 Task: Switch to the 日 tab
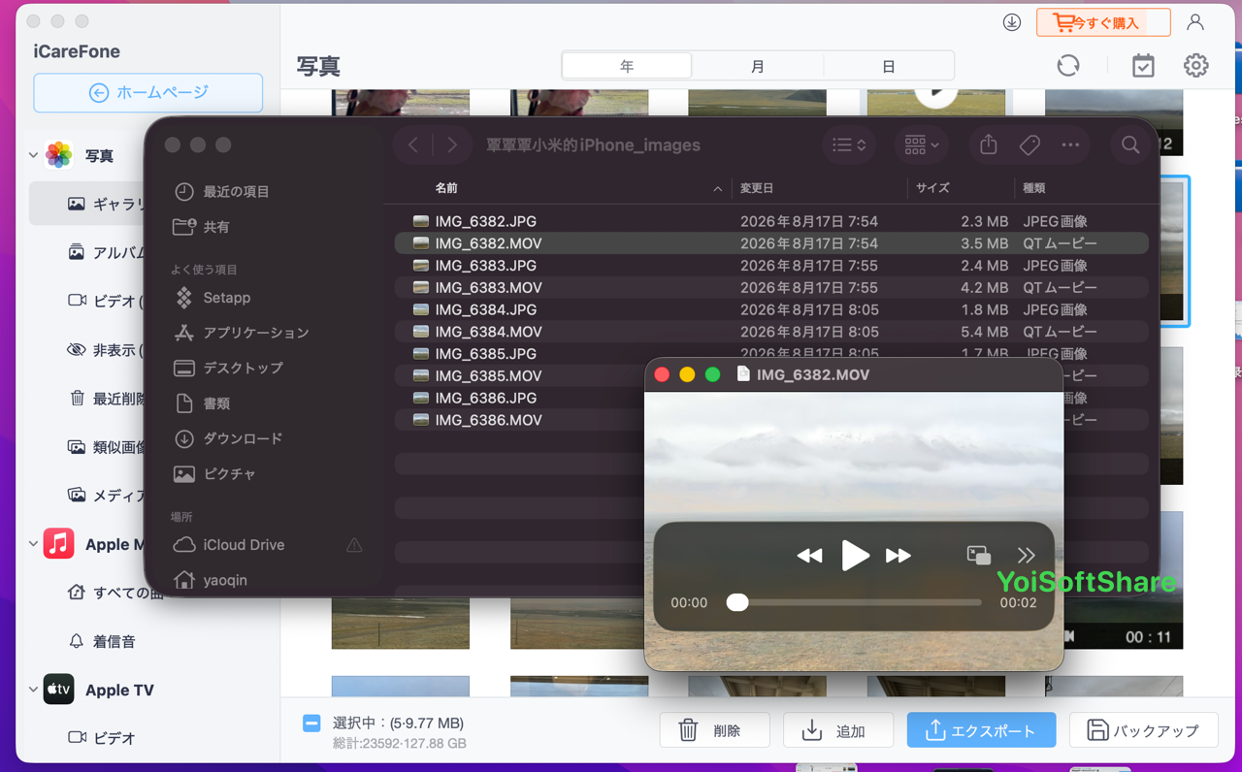(x=889, y=66)
